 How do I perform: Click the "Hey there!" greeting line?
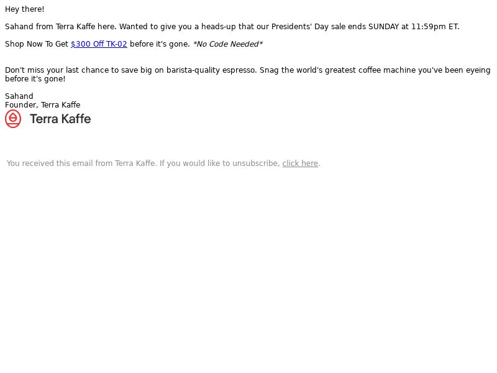pos(25,9)
